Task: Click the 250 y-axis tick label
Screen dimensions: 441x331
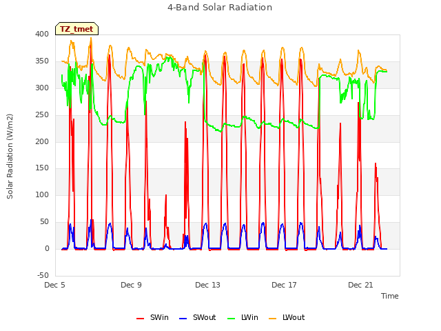Action: pos(42,115)
